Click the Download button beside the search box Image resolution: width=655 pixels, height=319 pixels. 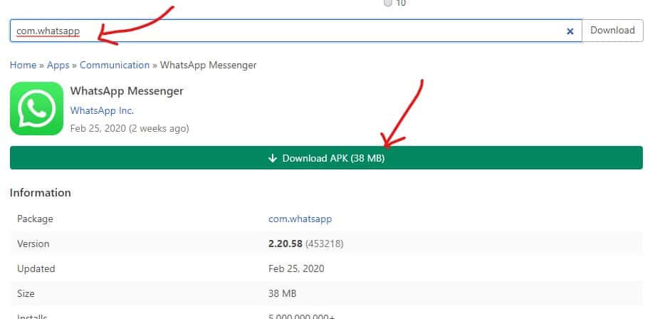(x=612, y=31)
